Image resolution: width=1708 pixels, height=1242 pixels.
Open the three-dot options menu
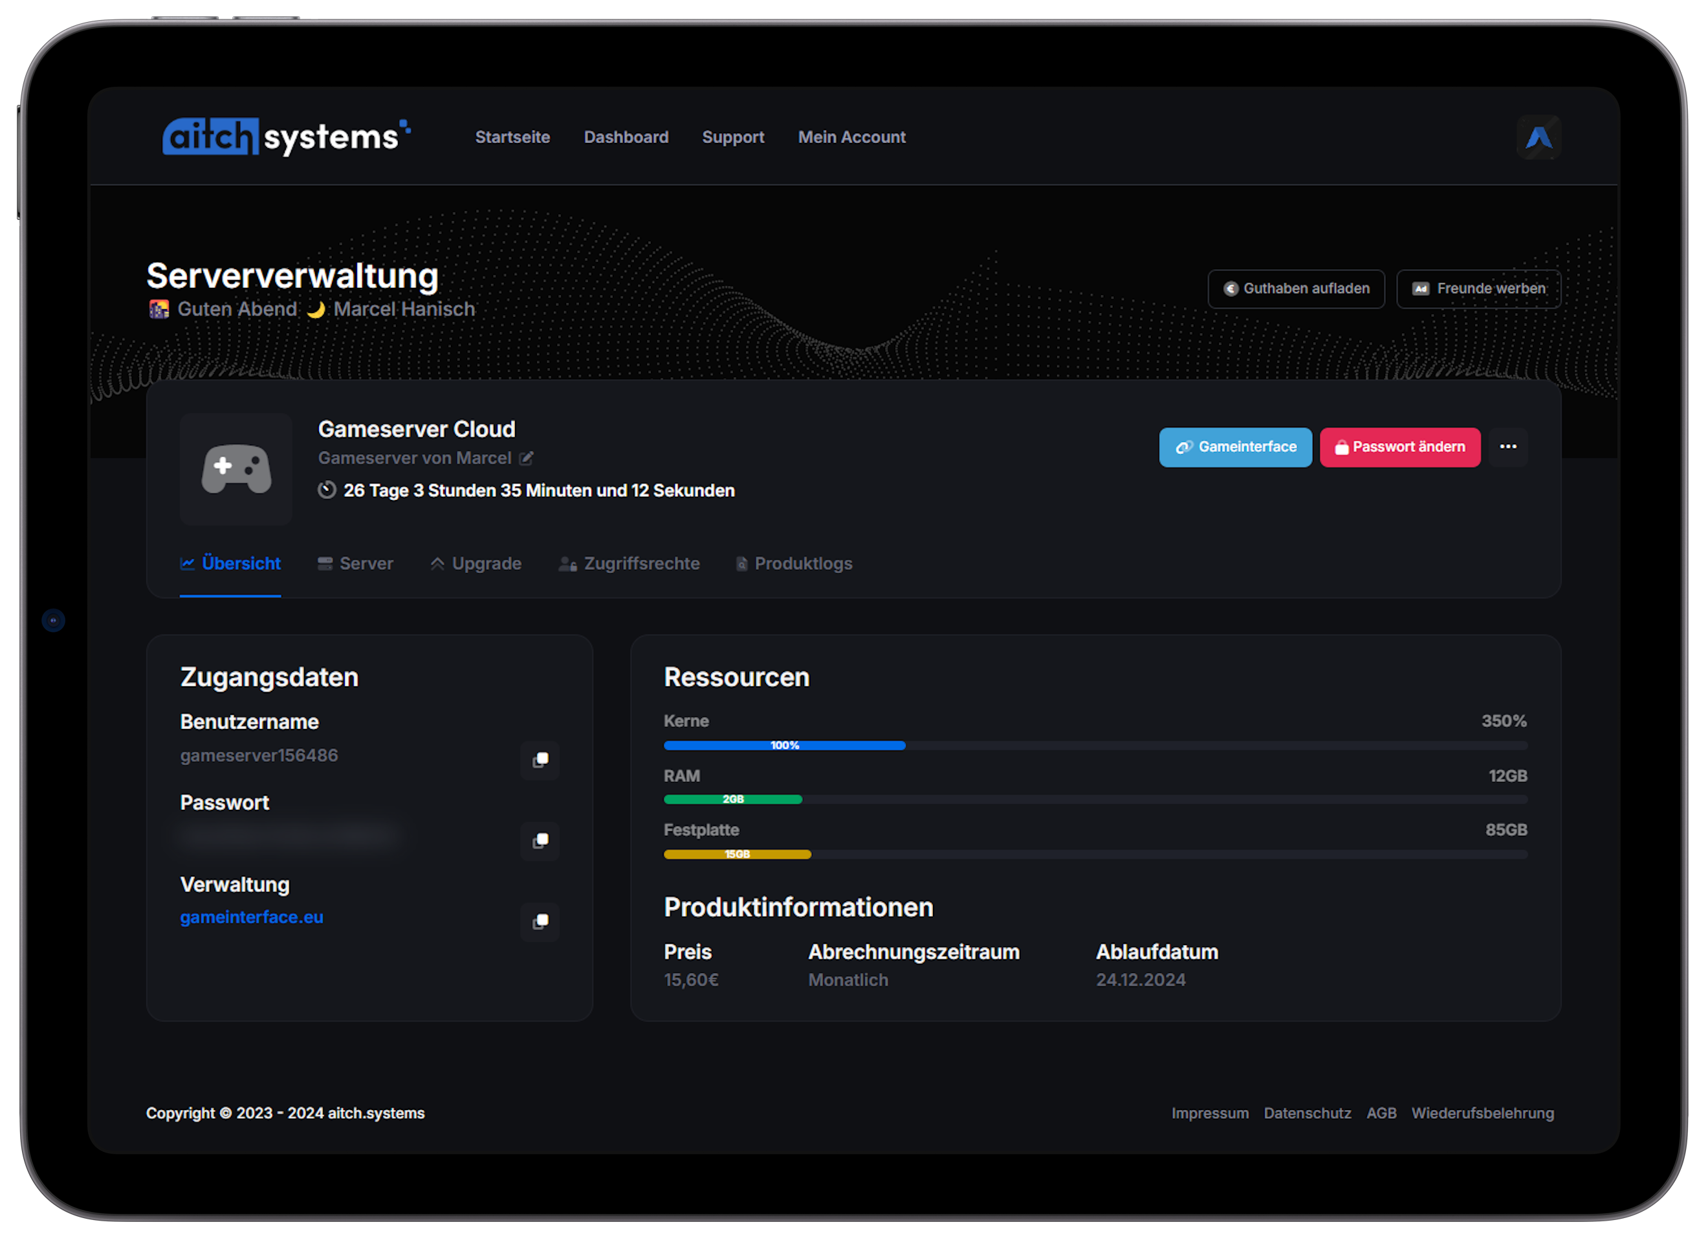tap(1509, 446)
